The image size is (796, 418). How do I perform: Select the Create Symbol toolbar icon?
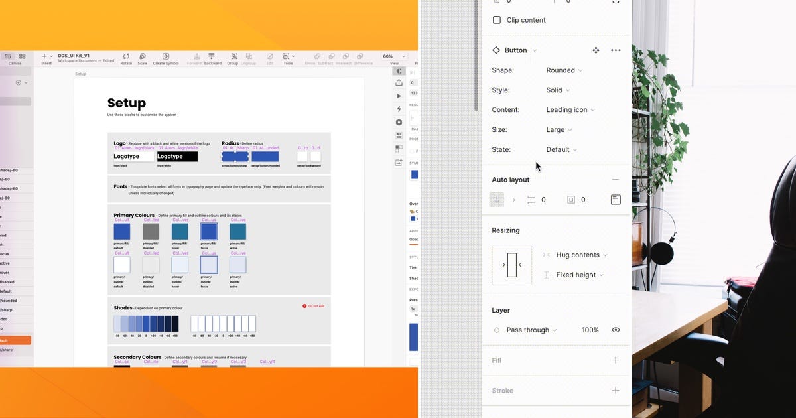point(166,58)
